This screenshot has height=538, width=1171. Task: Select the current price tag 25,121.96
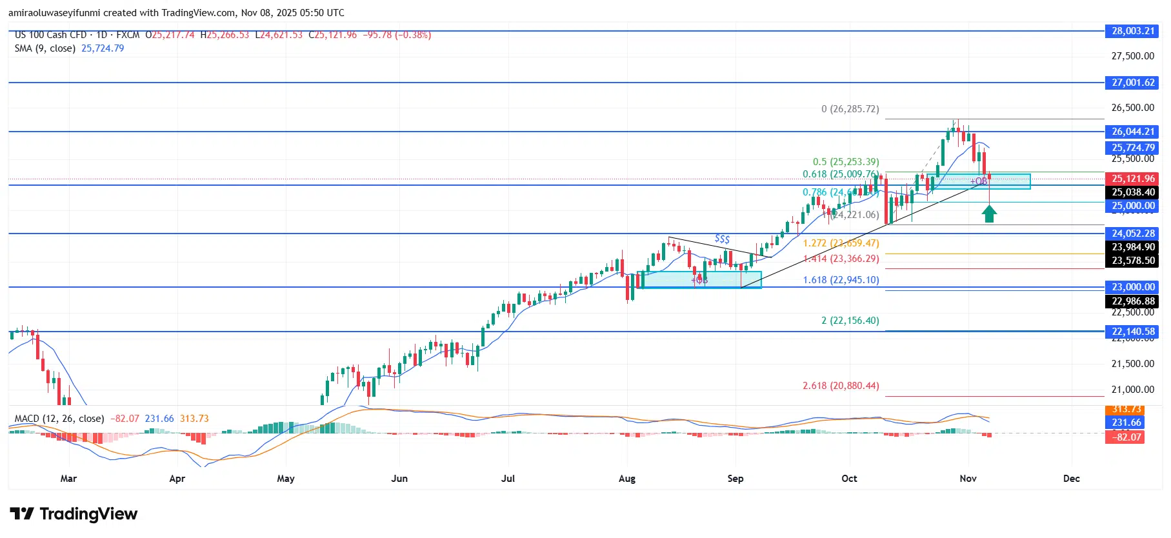pos(1132,179)
